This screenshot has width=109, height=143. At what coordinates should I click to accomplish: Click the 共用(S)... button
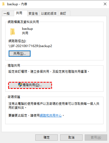pos(20,54)
